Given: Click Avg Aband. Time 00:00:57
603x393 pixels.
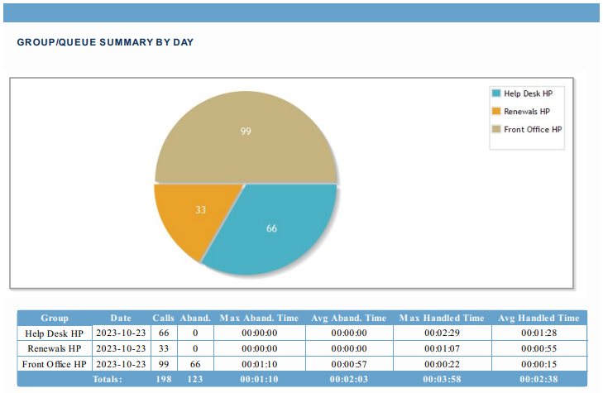Looking at the screenshot, I should [x=349, y=364].
